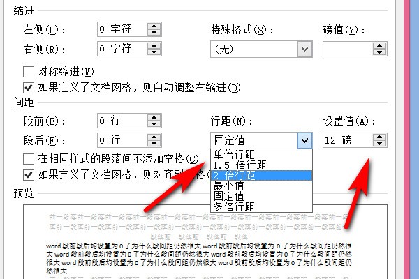The image size is (419, 279).
Task: Increase the 左侧 indent value with up arrow
Action: 154,26
